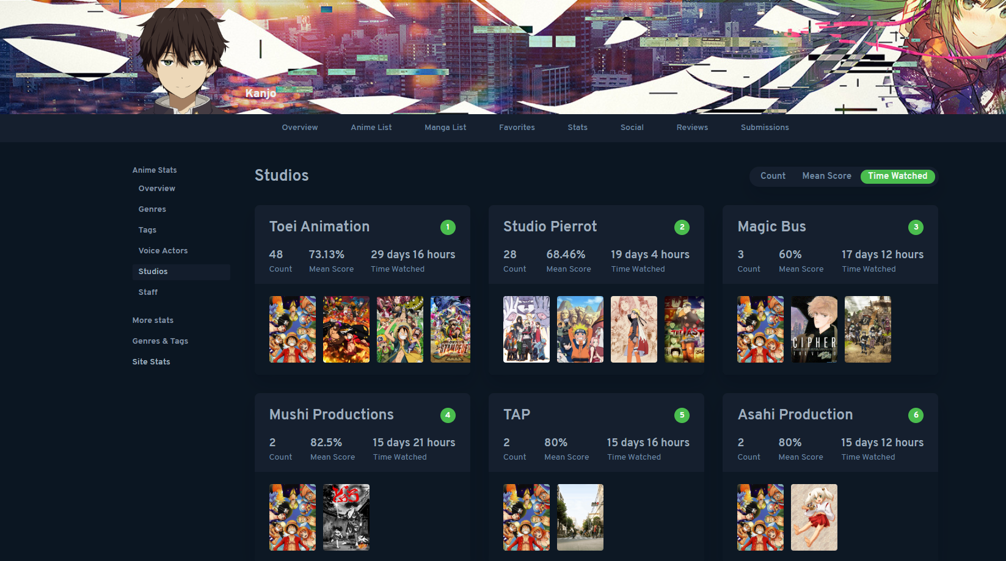
Task: Open the Mushi Productions studio title
Action: [332, 414]
